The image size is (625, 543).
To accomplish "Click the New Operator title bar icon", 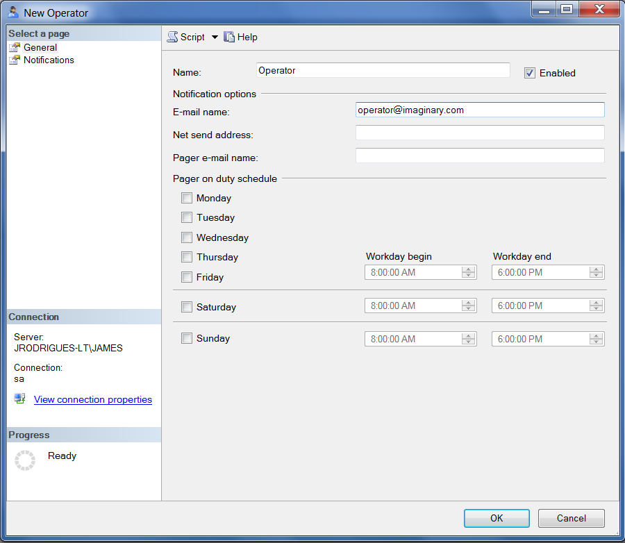I will [13, 12].
